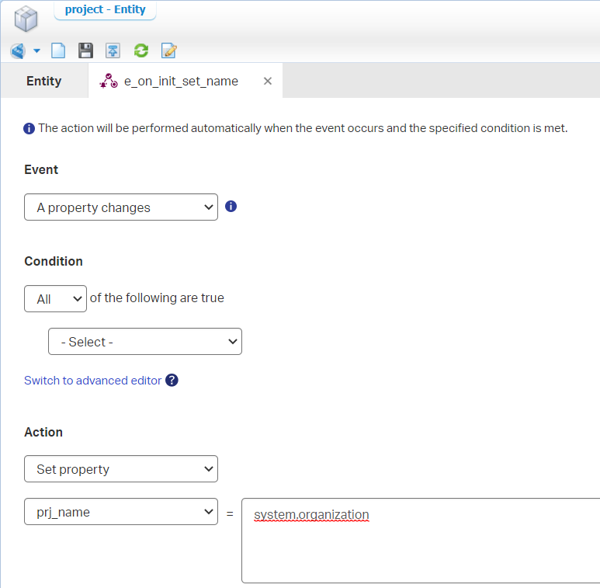Click the blue back navigation icon
Image resolution: width=600 pixels, height=588 pixels.
pyautogui.click(x=17, y=51)
